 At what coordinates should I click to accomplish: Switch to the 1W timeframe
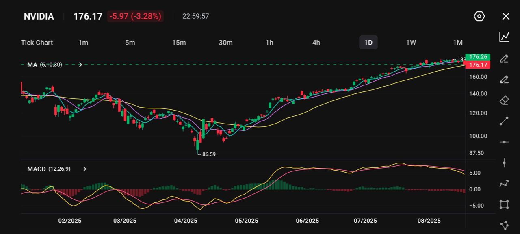411,43
